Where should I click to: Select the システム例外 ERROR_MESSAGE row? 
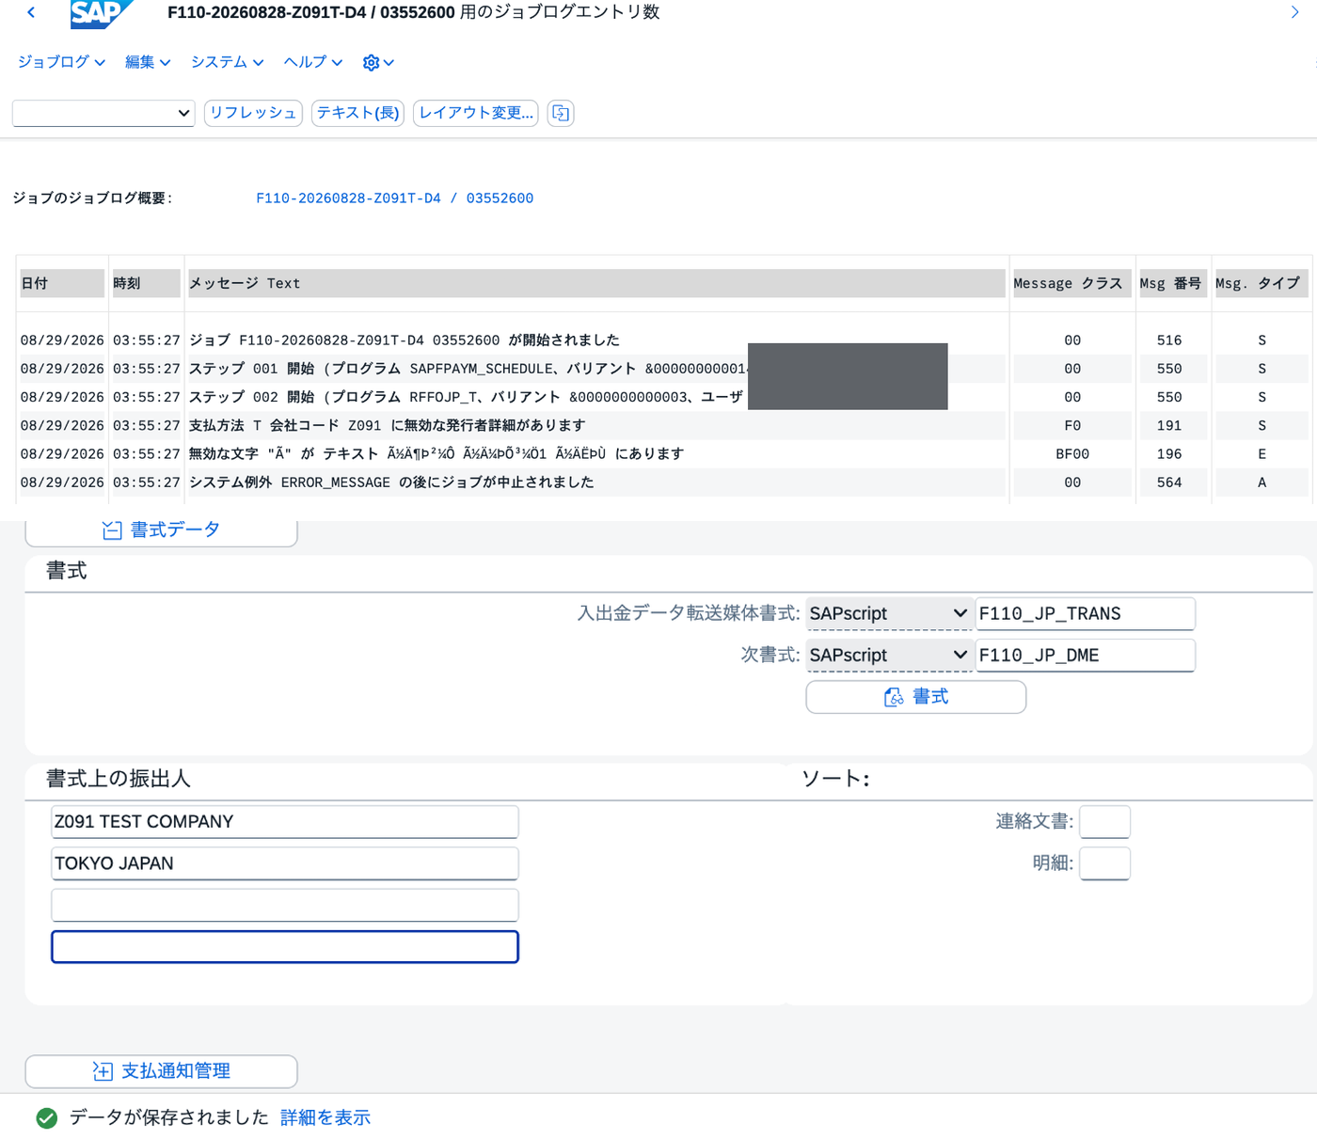click(x=663, y=482)
